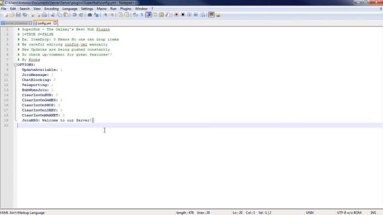383x215 pixels.
Task: Open the Plugins menu
Action: point(126,8)
